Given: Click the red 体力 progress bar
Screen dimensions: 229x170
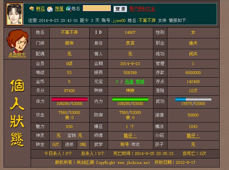Looking at the screenshot, I should (x=69, y=99).
